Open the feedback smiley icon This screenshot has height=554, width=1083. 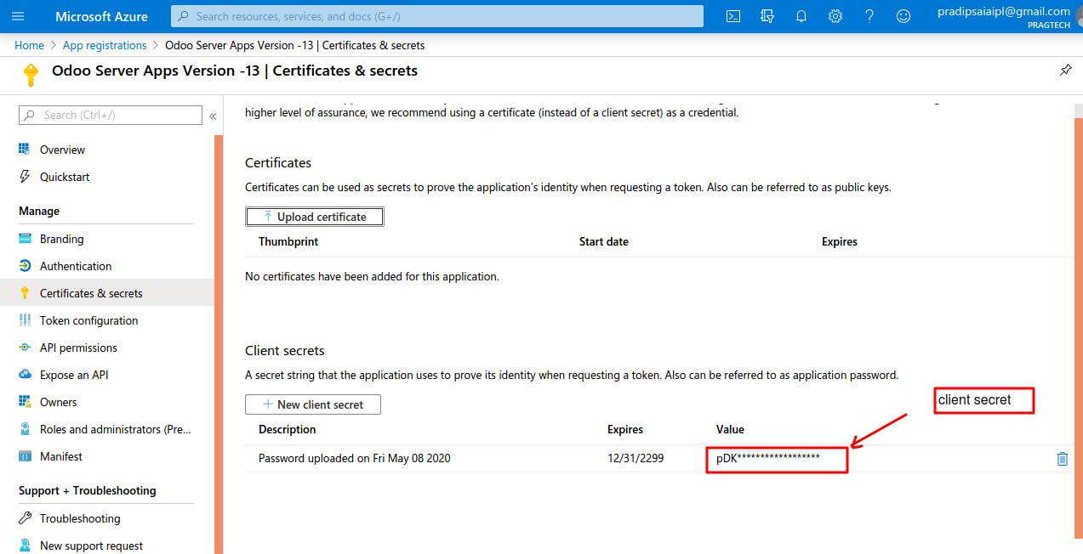(903, 16)
